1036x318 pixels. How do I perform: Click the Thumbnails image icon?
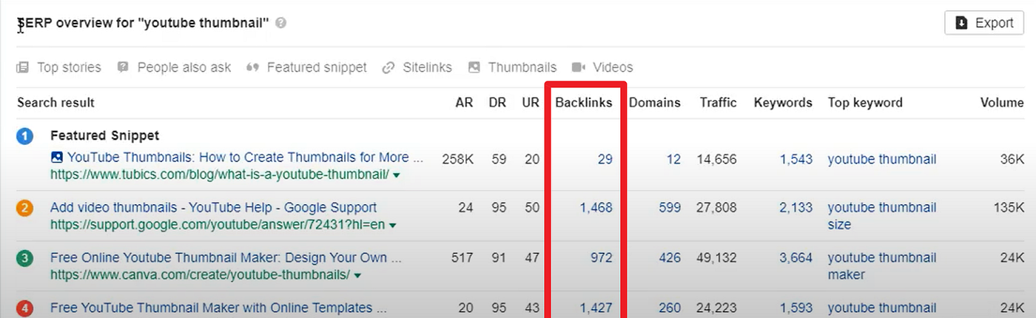tap(474, 67)
